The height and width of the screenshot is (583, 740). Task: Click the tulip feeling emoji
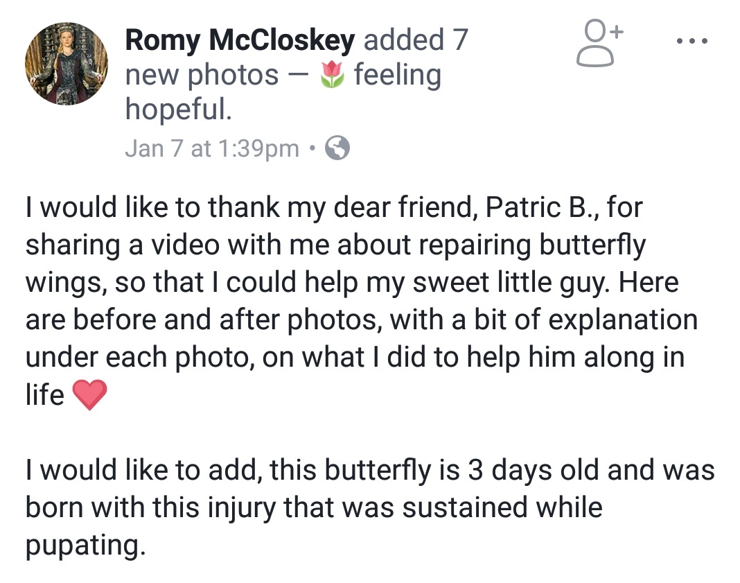pos(333,76)
